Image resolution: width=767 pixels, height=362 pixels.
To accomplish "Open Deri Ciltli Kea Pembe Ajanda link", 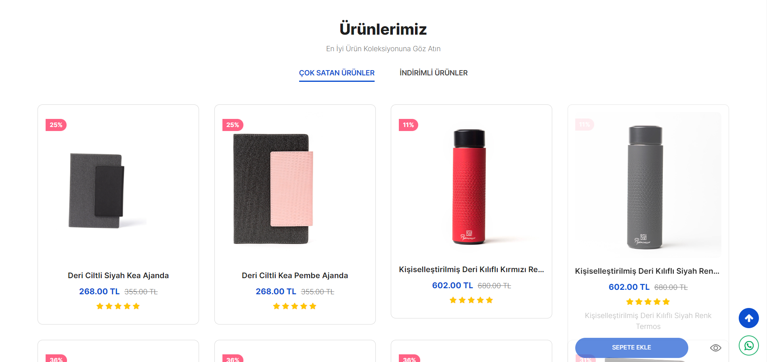I will [295, 276].
